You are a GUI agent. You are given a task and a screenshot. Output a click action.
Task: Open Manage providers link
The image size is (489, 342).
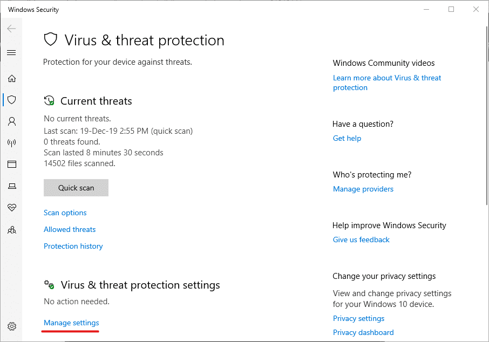(x=363, y=189)
